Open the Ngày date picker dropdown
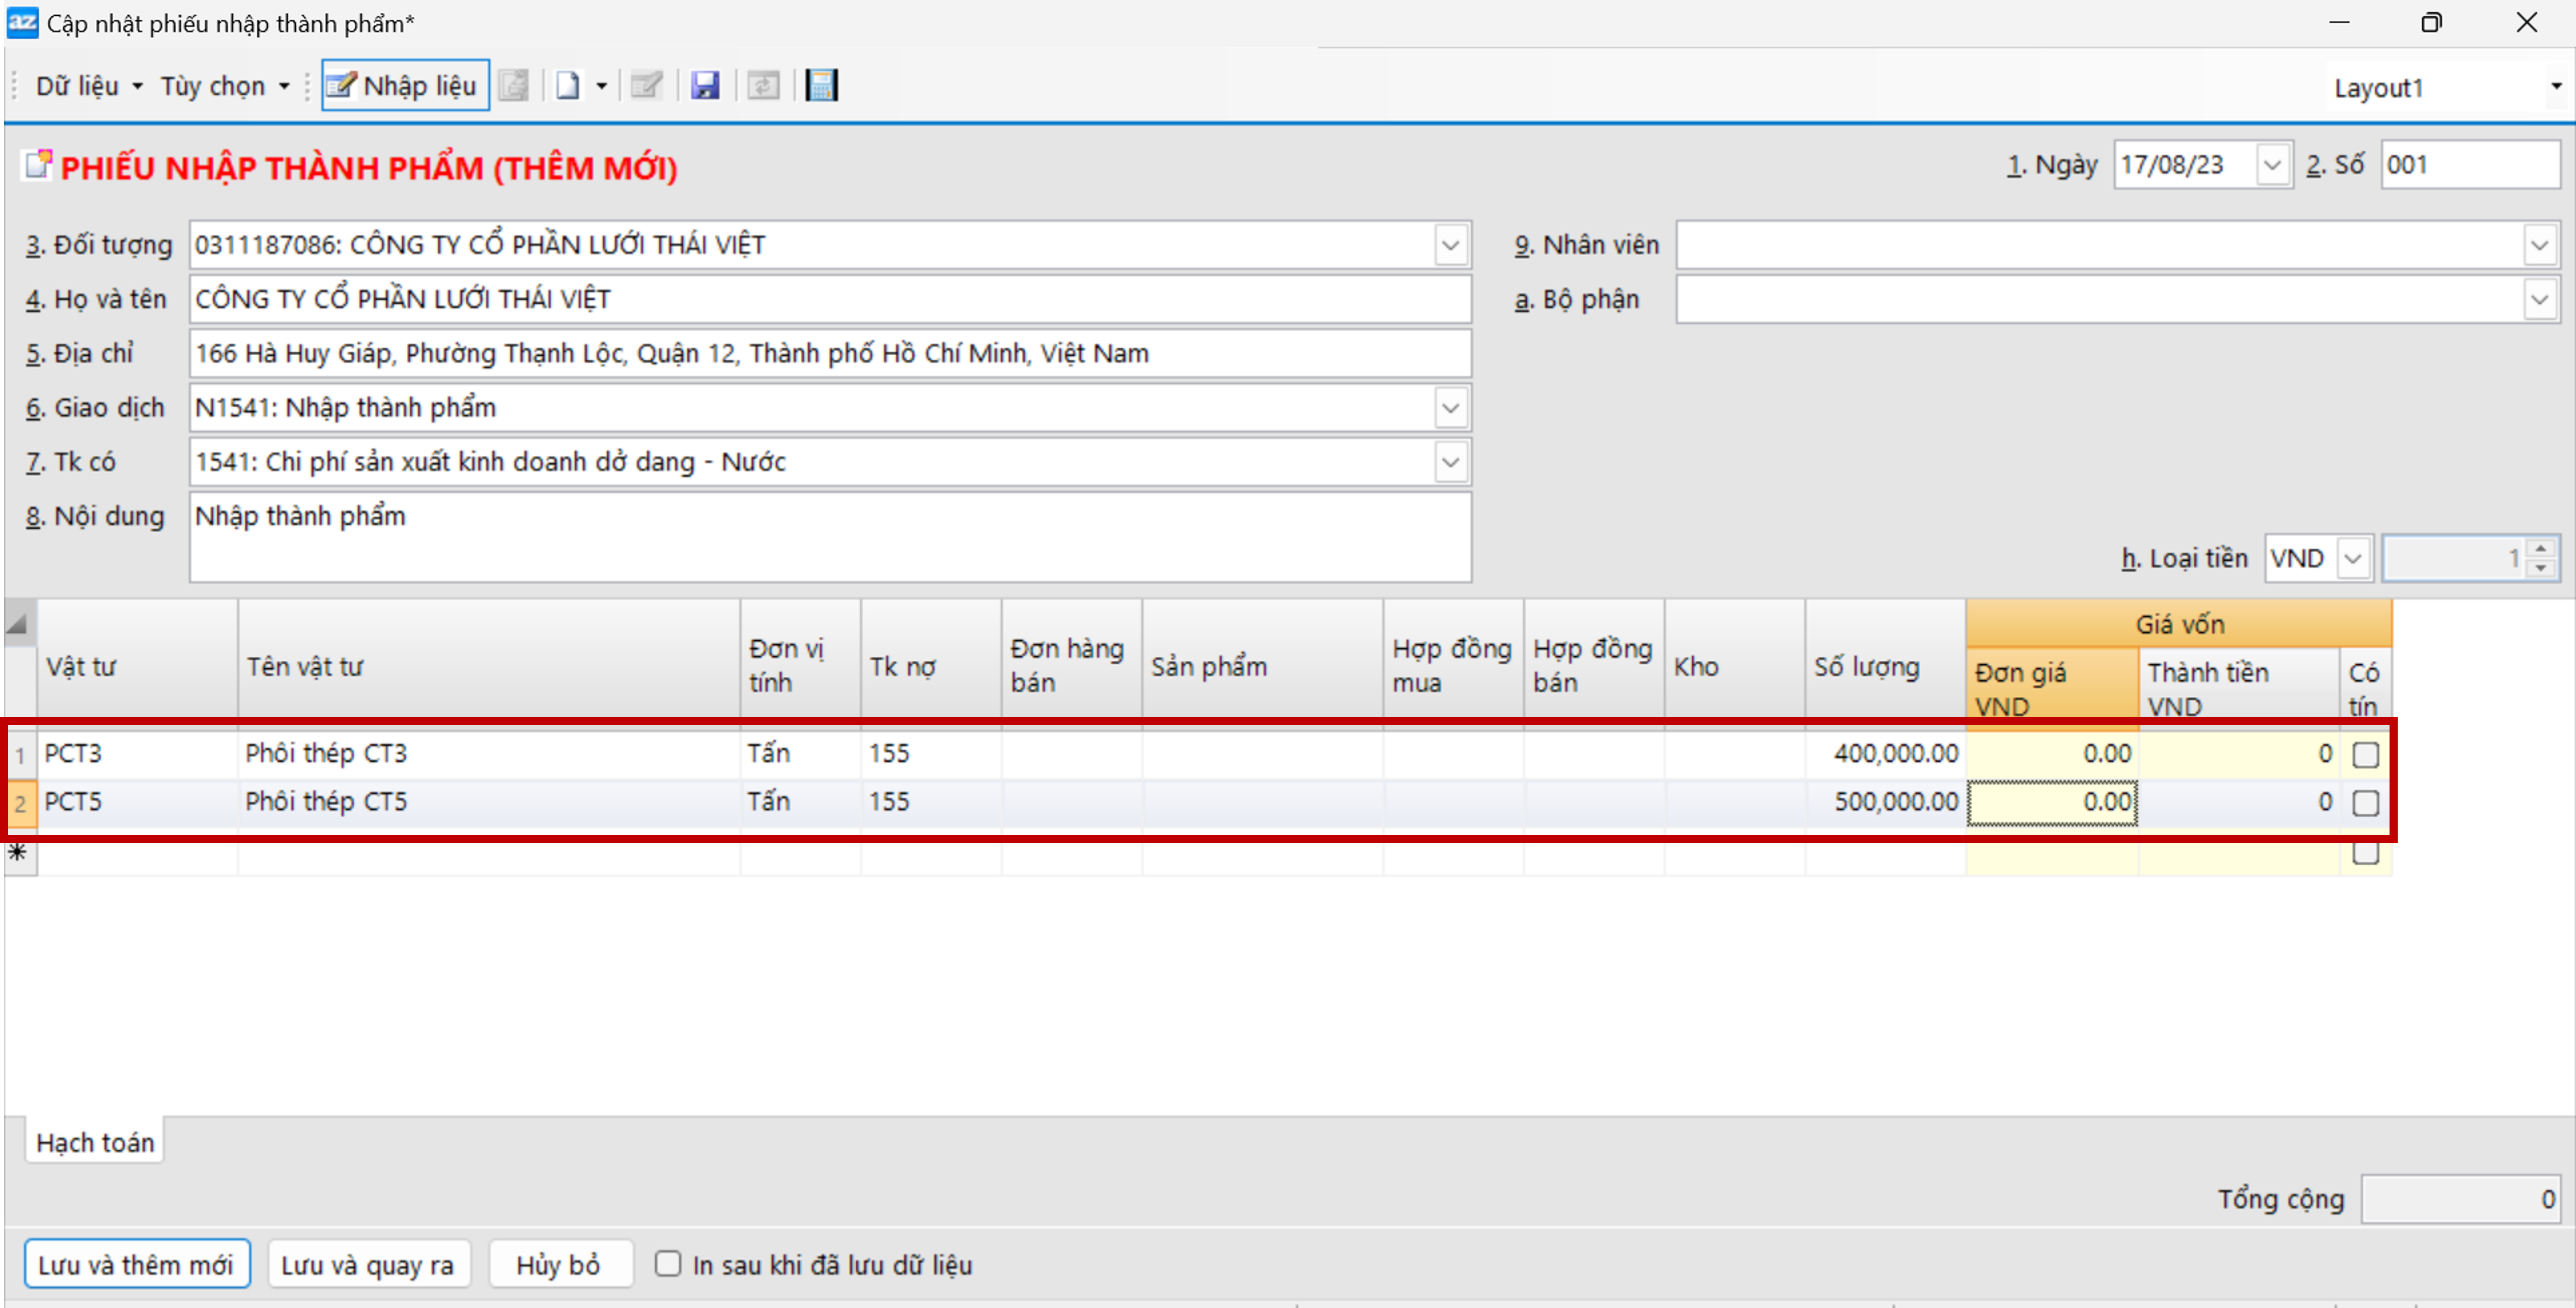The height and width of the screenshot is (1308, 2576). (x=2272, y=165)
